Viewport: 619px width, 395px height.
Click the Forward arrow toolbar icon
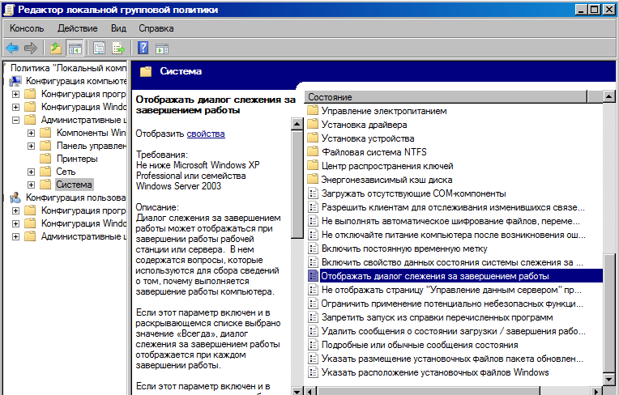click(x=29, y=48)
